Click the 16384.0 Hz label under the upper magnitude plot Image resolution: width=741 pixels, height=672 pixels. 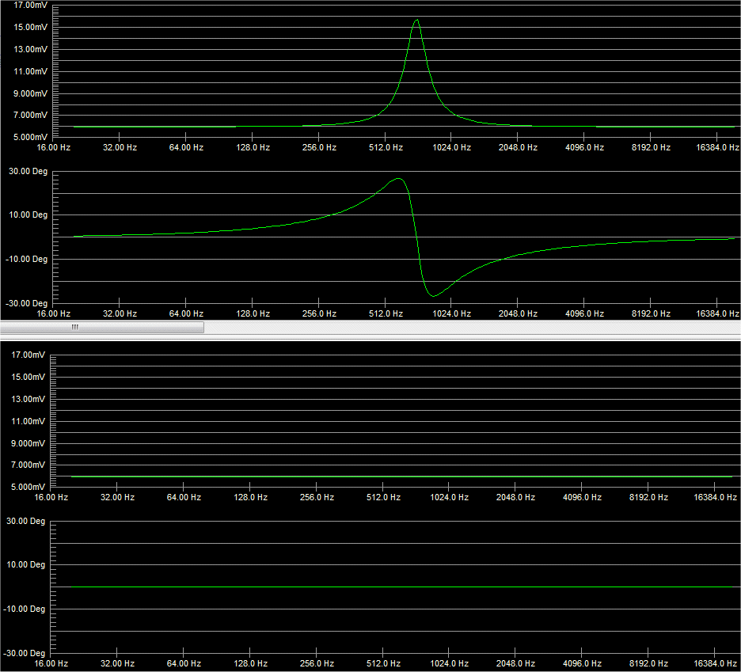pos(717,147)
